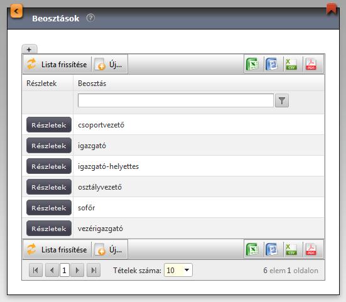Go to next page arrow
This screenshot has width=346, height=302.
tap(77, 270)
